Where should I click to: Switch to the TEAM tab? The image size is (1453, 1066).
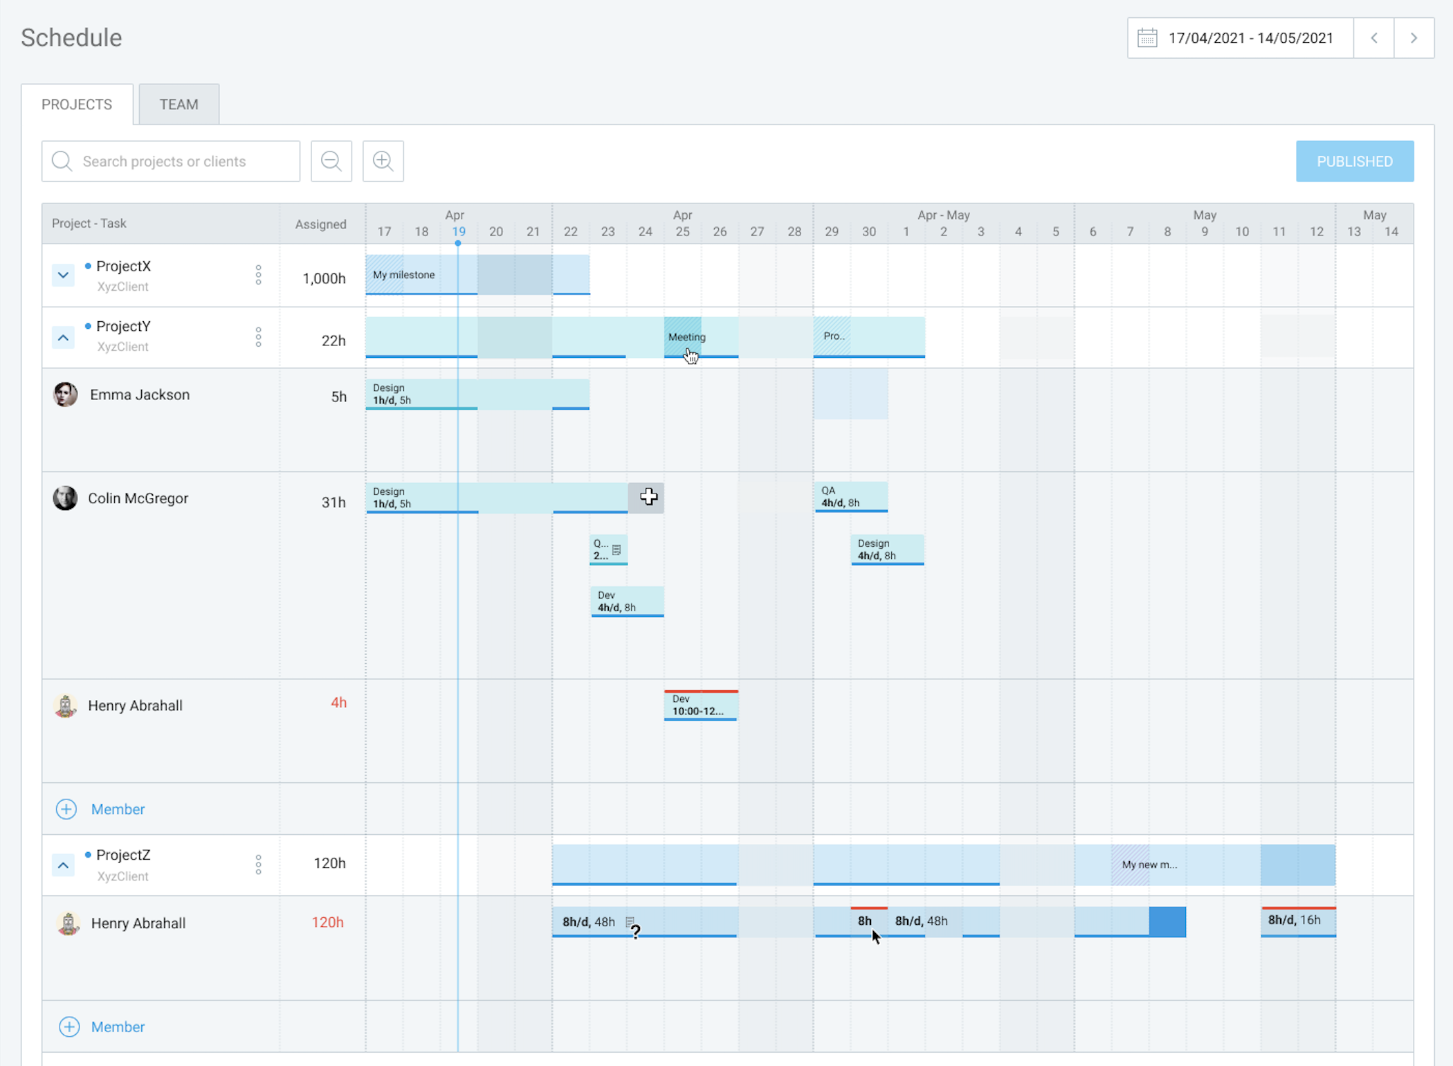[x=179, y=104]
